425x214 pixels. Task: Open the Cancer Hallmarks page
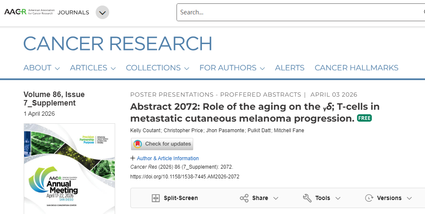356,68
